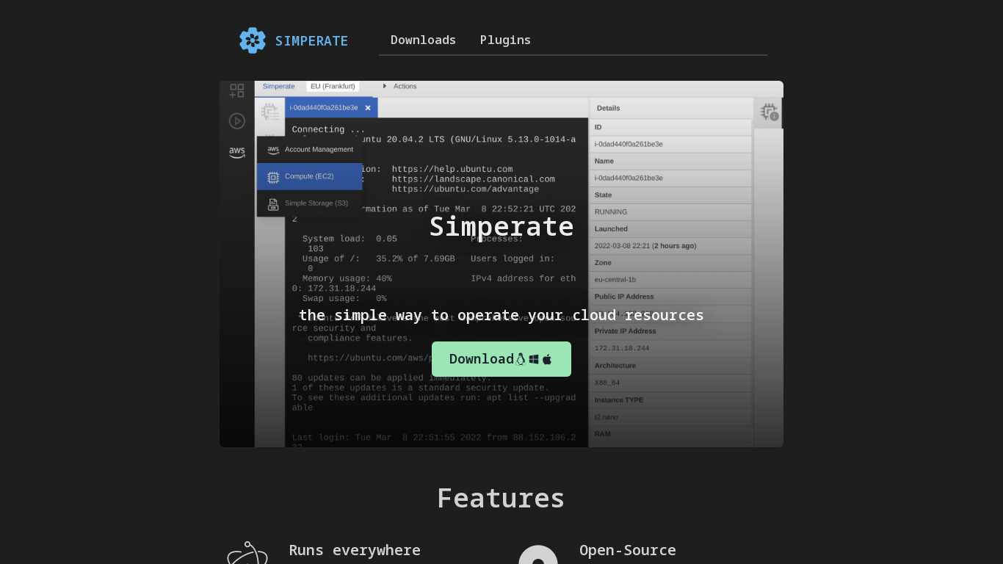Click the Simperate tab in the app screenshot
Image resolution: width=1003 pixels, height=564 pixels.
[278, 87]
